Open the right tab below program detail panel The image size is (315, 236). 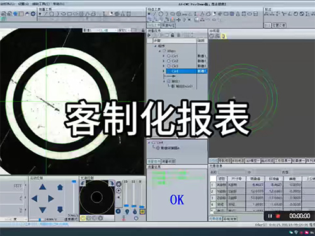(x=168, y=161)
